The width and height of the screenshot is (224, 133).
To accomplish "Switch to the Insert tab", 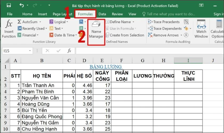I will [x=42, y=14].
